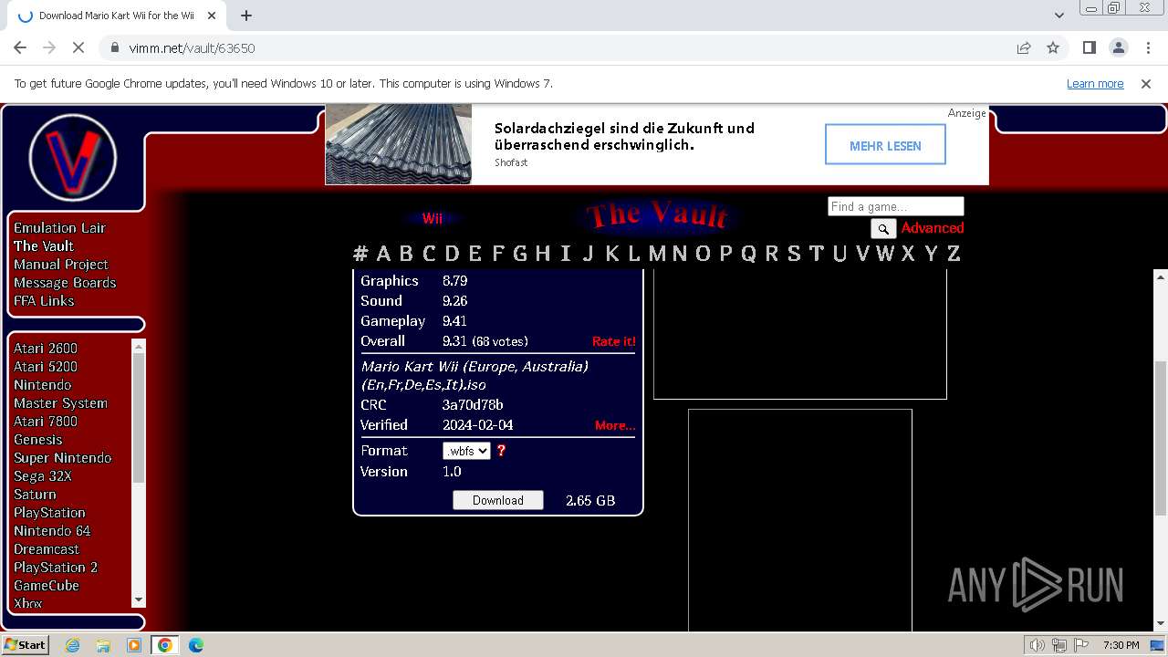Click the Download button
This screenshot has width=1168, height=657.
[x=498, y=500]
